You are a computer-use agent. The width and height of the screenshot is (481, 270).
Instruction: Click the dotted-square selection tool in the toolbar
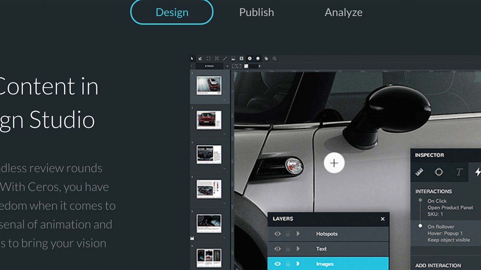209,58
